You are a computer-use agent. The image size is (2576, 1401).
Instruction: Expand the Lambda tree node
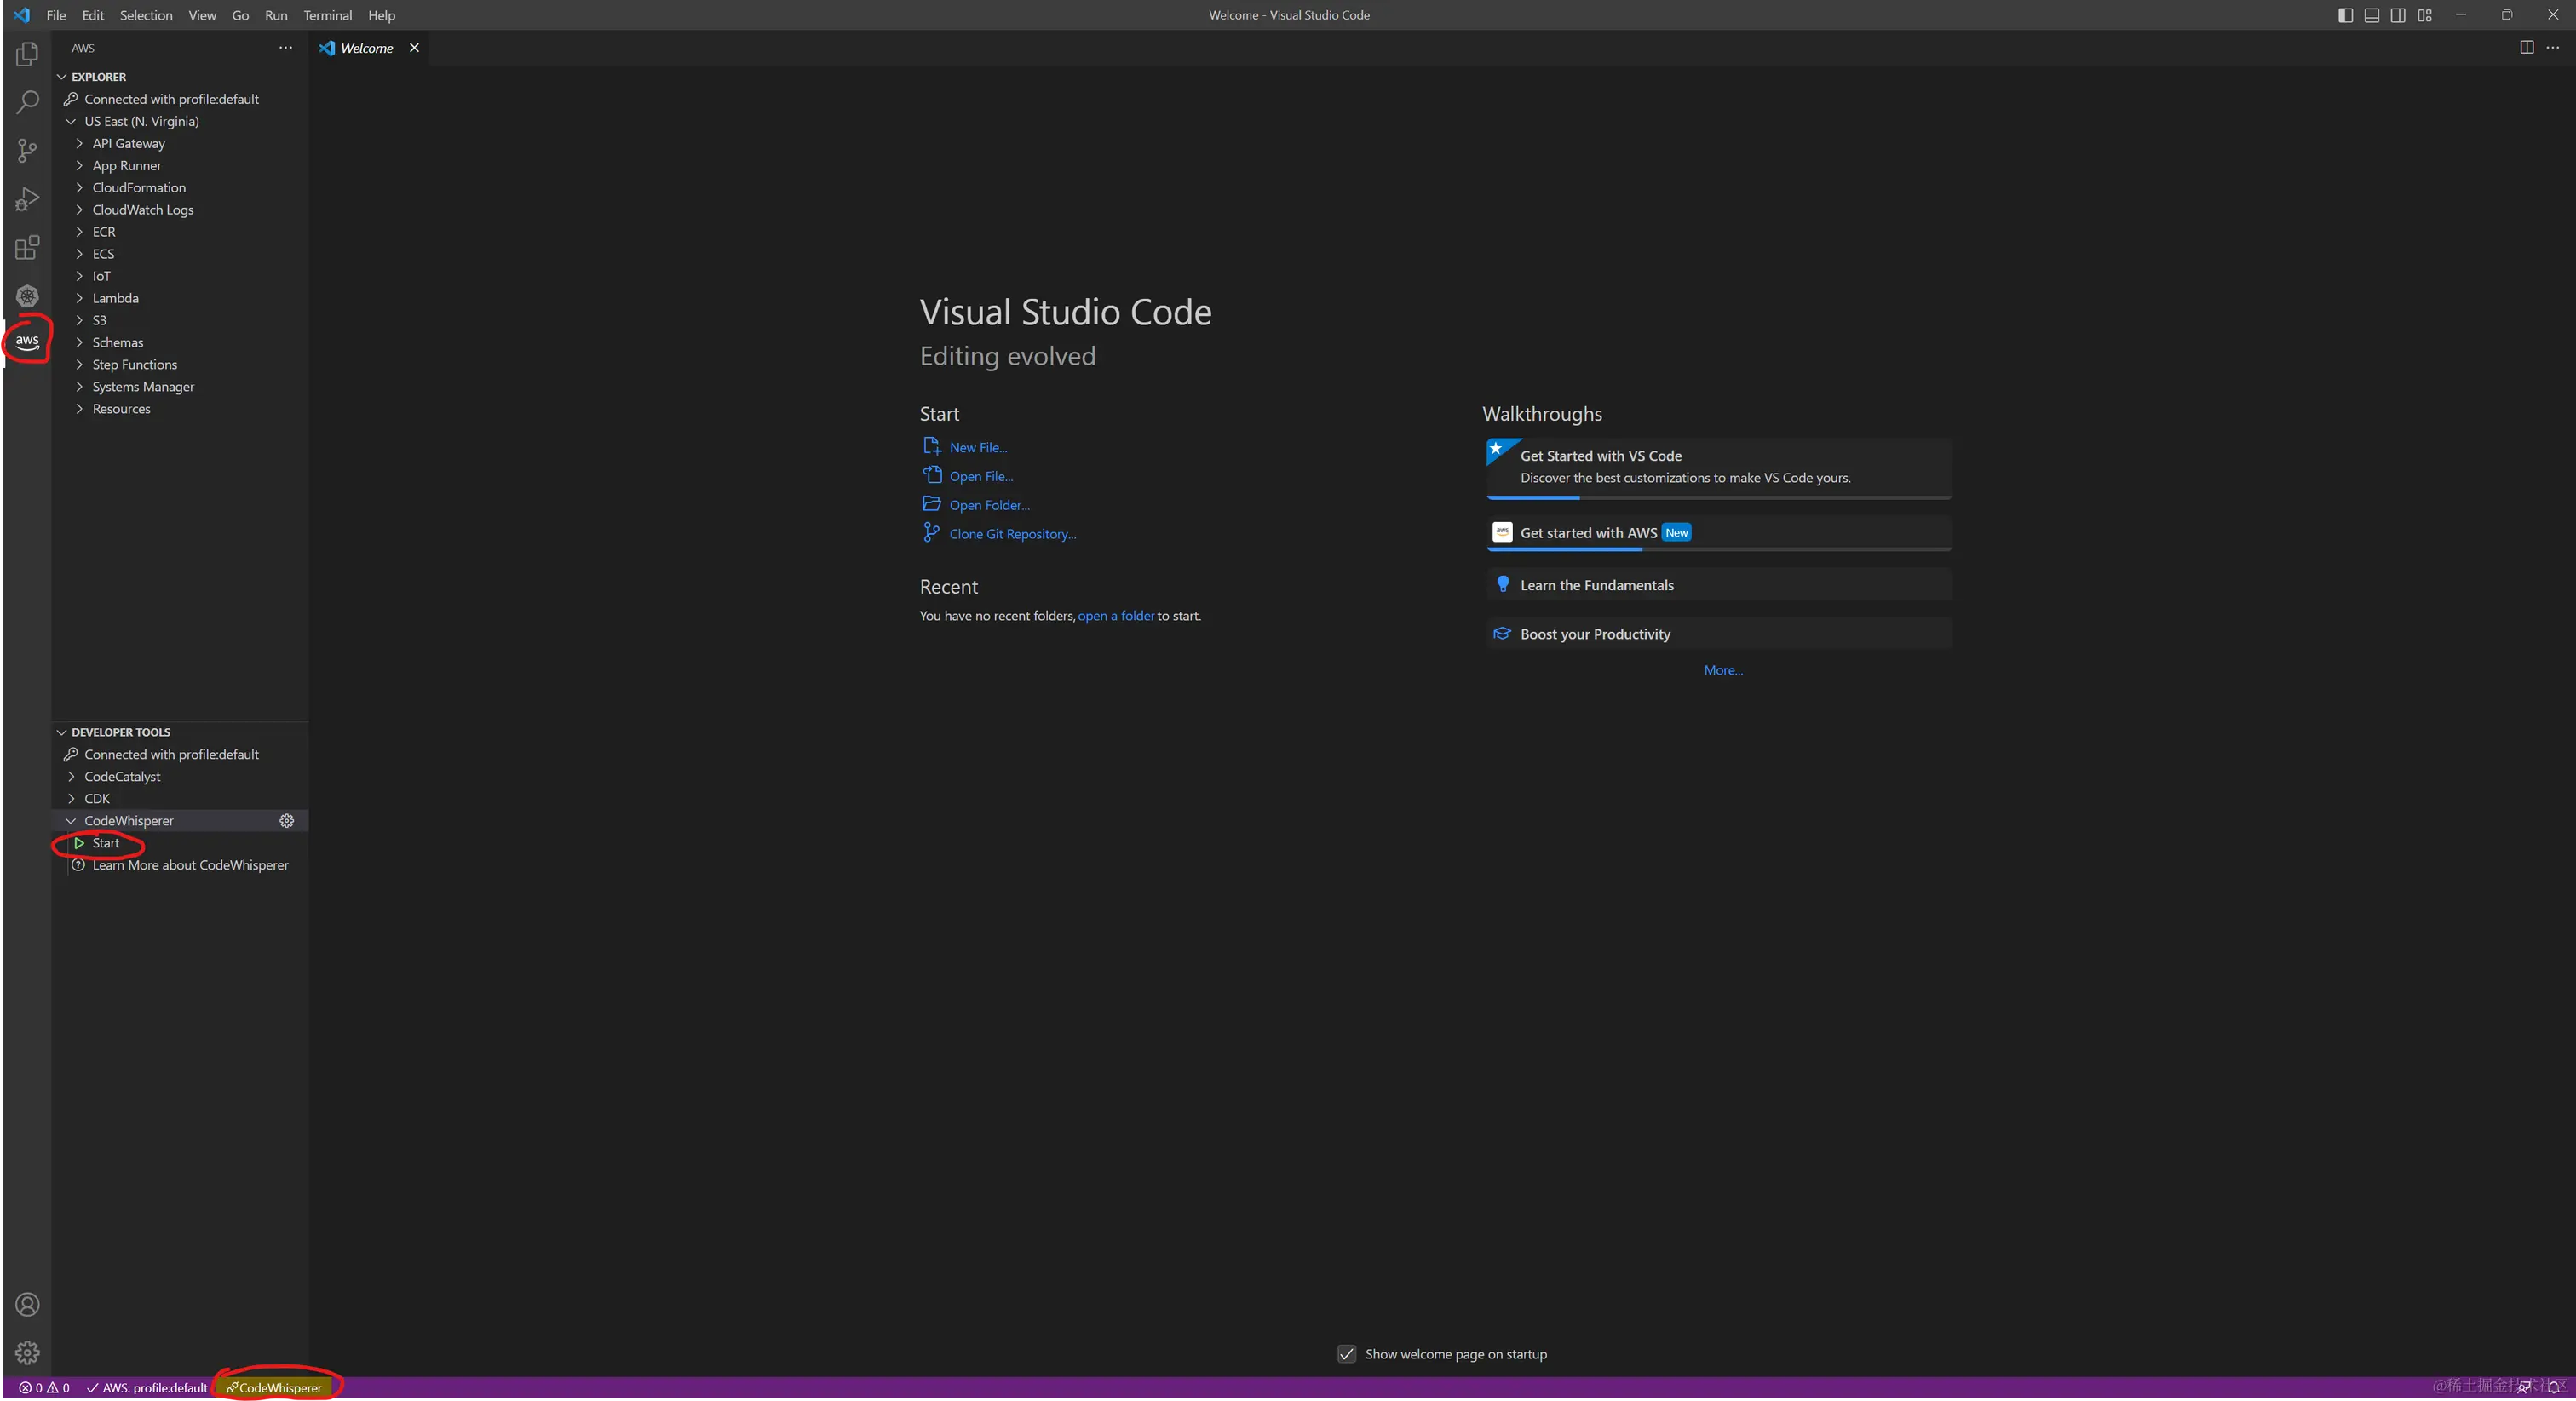tap(115, 298)
